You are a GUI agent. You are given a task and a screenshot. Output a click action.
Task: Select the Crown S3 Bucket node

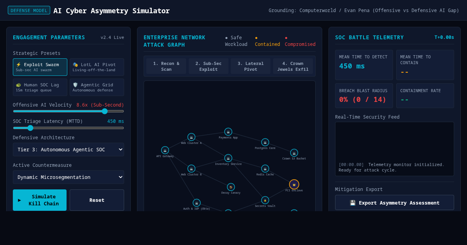pos(294,153)
